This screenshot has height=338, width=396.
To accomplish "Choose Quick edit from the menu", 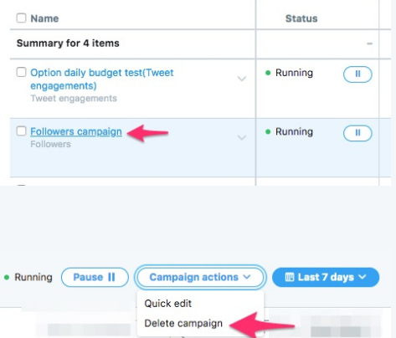I will (167, 304).
